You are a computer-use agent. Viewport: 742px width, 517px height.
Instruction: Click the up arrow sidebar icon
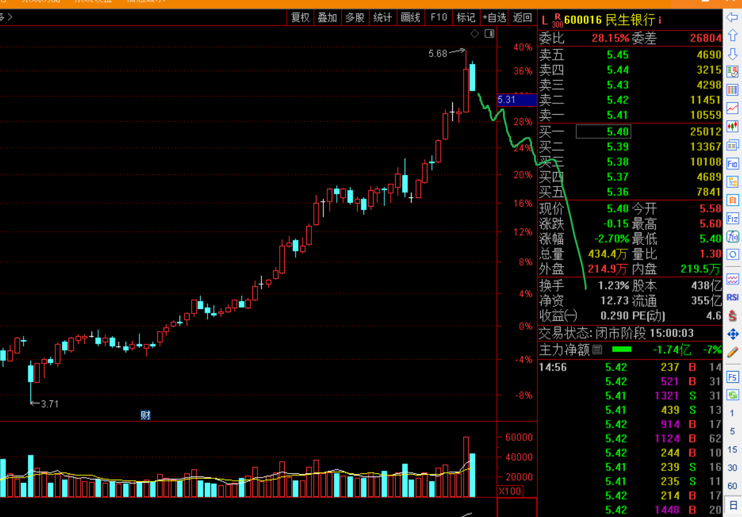[x=732, y=36]
